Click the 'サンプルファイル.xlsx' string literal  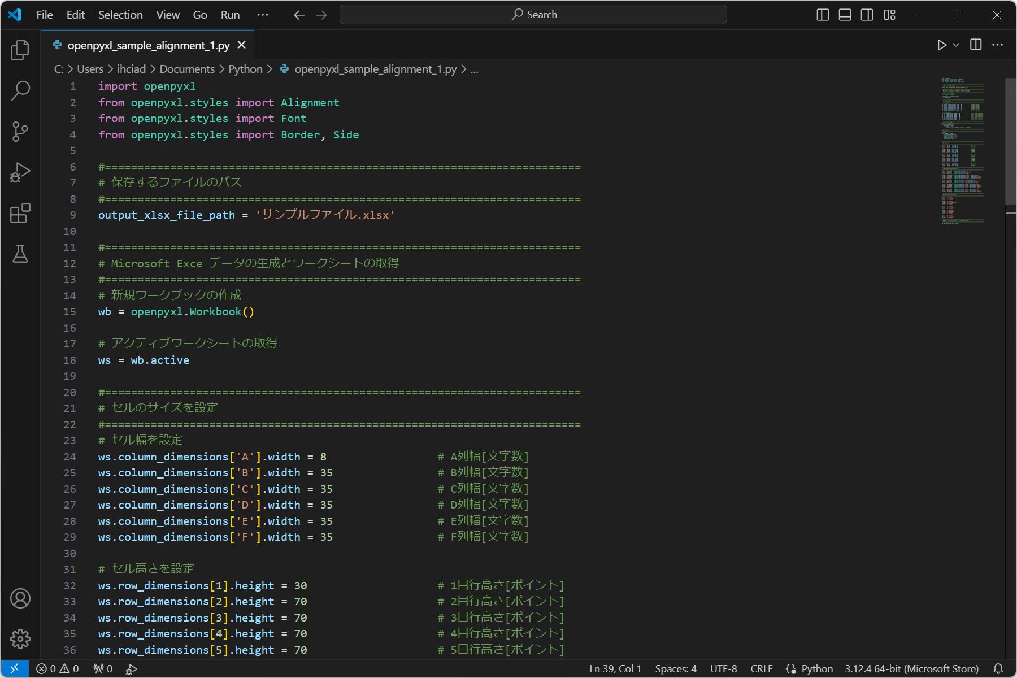tap(325, 215)
